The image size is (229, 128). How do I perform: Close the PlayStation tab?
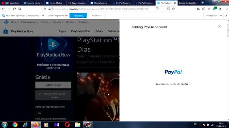point(175,3)
